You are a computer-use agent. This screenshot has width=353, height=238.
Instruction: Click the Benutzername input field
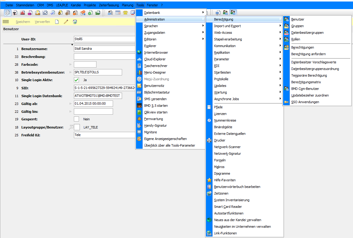point(105,49)
